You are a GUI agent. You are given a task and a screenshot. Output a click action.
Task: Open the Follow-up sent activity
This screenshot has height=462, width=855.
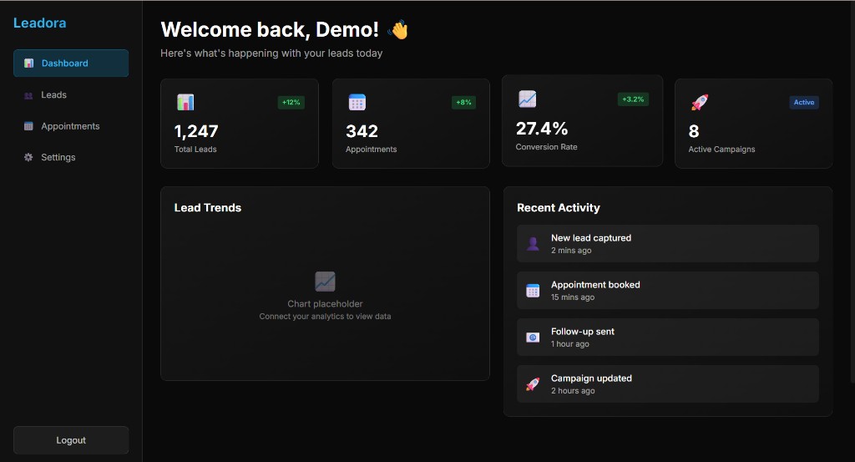click(667, 337)
